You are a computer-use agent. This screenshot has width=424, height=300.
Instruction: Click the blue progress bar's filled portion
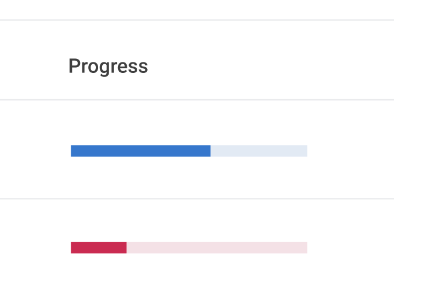(141, 151)
